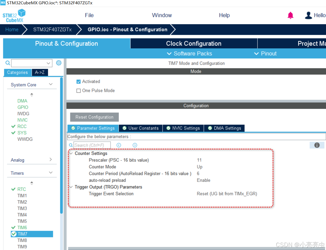The image size is (326, 250).
Task: Click the Reset Configuration button
Action: coord(94,117)
